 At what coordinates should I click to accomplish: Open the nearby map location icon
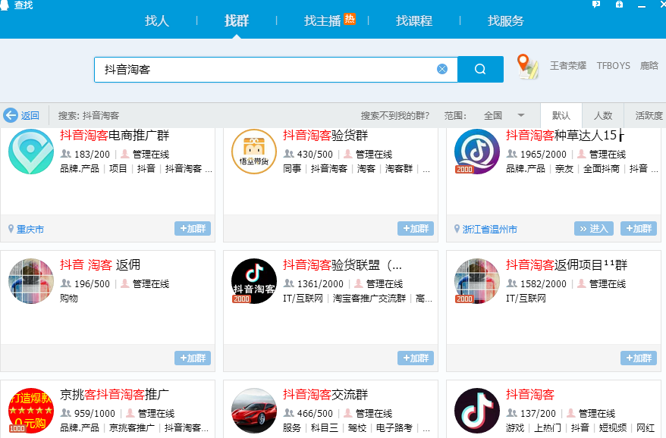(527, 67)
